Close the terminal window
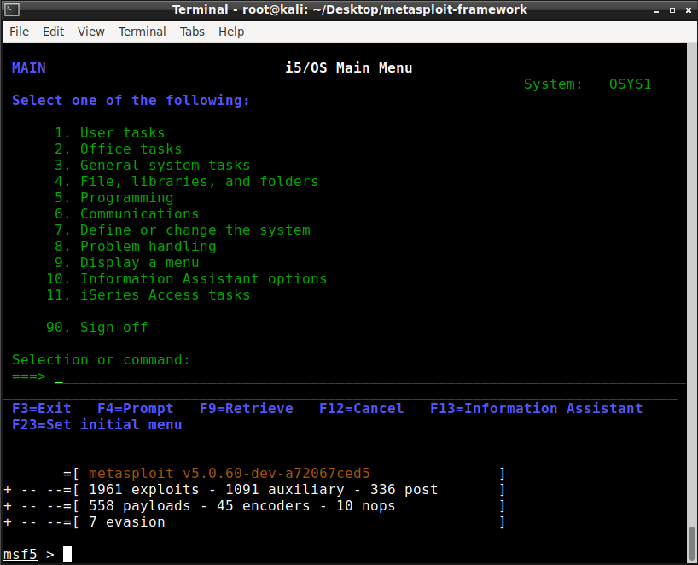This screenshot has height=565, width=698. (x=689, y=10)
